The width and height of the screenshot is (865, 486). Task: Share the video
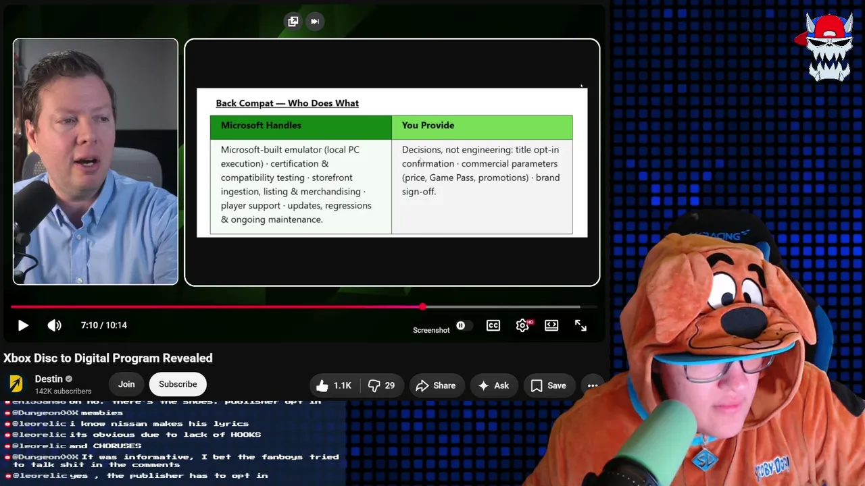(436, 385)
